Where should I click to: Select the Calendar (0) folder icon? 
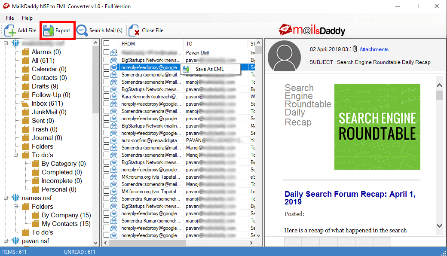click(26, 69)
